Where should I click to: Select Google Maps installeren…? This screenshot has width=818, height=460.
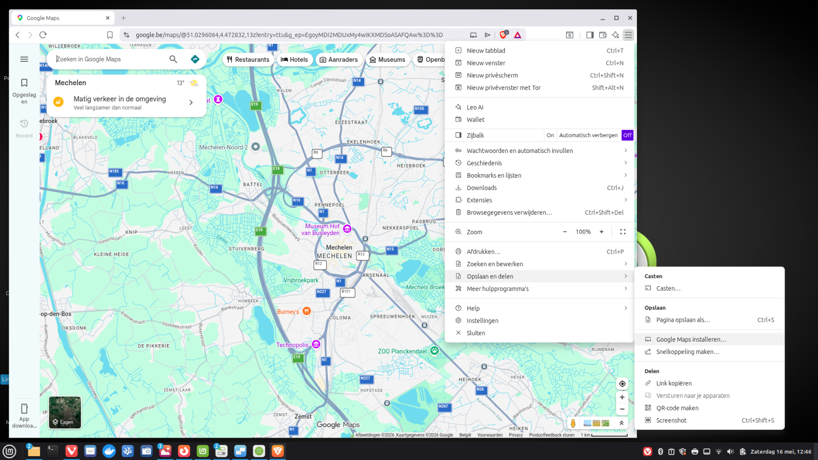pos(709,339)
